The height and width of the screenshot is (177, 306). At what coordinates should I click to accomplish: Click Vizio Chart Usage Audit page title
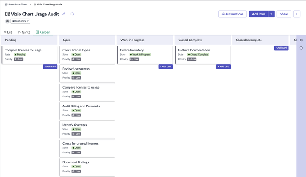pos(35,14)
